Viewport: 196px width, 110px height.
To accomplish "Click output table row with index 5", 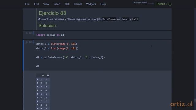I will (x=43, y=98).
